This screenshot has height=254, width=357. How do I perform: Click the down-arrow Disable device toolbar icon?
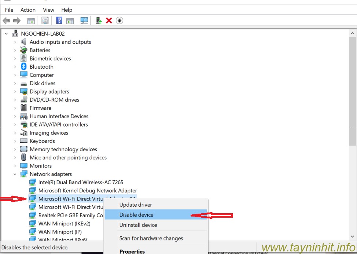point(119,21)
